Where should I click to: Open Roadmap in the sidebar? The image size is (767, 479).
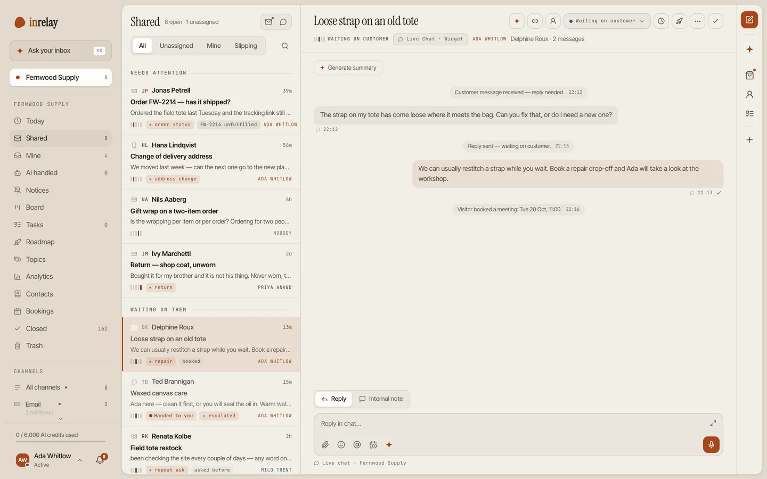click(x=61, y=242)
